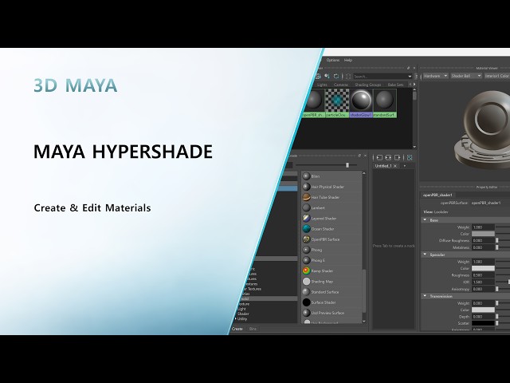510x383 pixels.
Task: Open the Transmission Color swatch
Action: click(483, 310)
